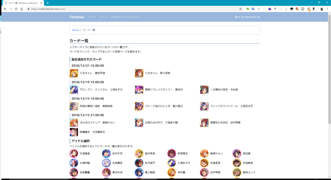The height and width of the screenshot is (180, 331).
Task: Select idol 水瀬伊織 avatar
Action: pyautogui.click(x=74, y=163)
